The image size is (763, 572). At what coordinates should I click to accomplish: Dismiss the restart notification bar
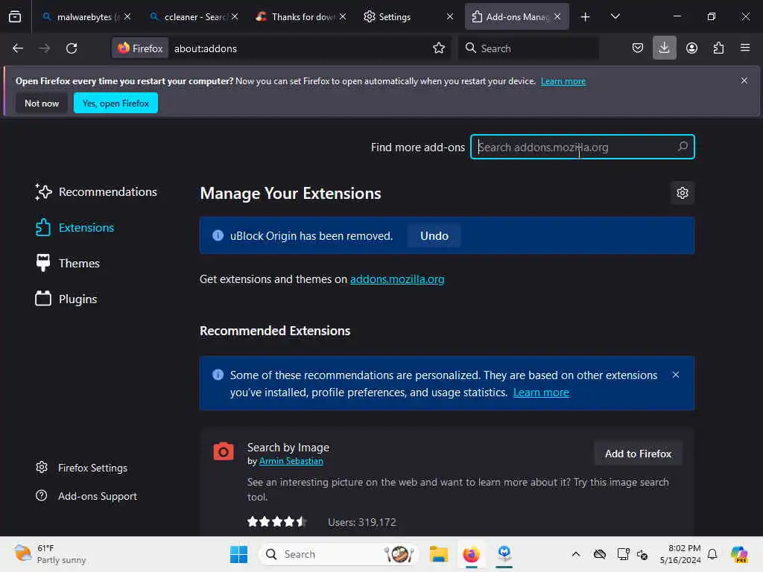point(744,80)
